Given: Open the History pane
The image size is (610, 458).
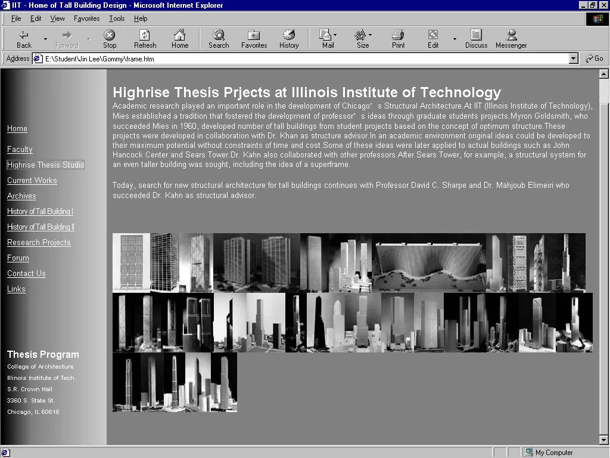Looking at the screenshot, I should [289, 39].
